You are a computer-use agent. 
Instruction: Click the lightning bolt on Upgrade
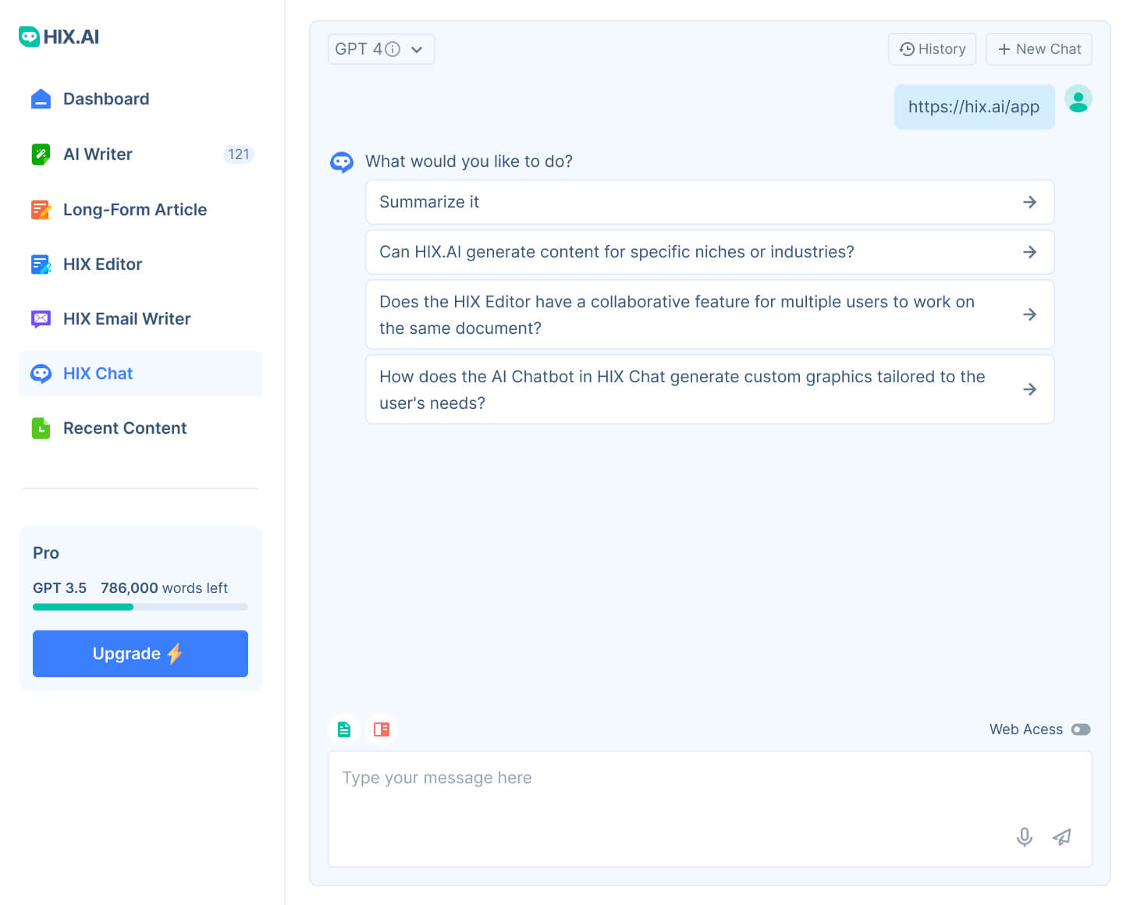tap(175, 654)
